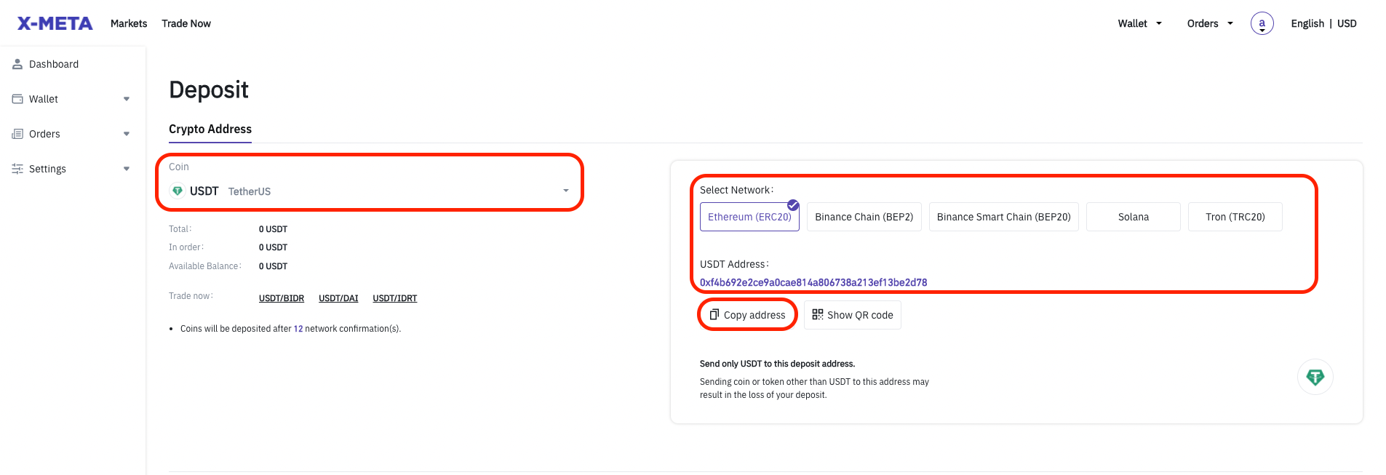1386x475 pixels.
Task: Open the USDT/BIDR trading pair link
Action: pos(282,298)
